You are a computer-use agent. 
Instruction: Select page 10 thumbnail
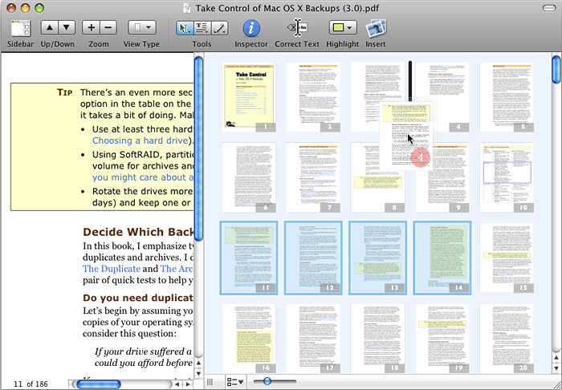coord(507,177)
